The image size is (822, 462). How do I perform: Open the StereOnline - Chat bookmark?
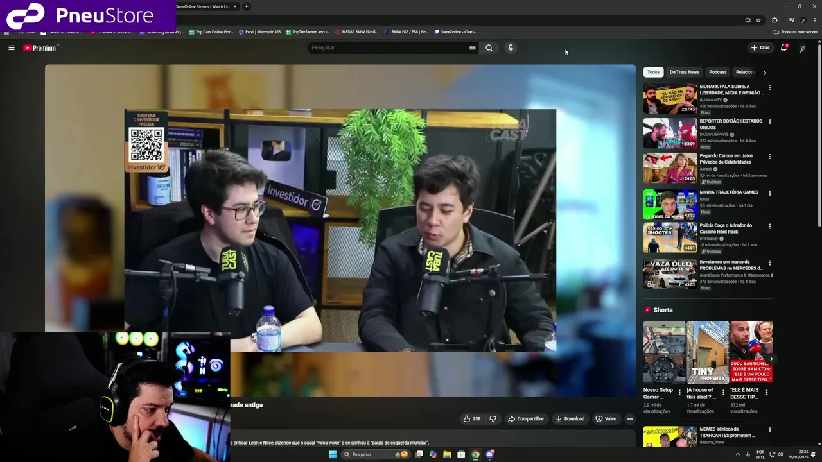457,32
